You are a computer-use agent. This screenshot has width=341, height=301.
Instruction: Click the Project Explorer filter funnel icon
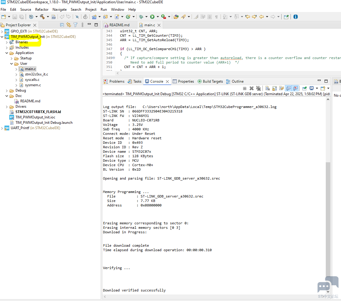tap(76, 25)
